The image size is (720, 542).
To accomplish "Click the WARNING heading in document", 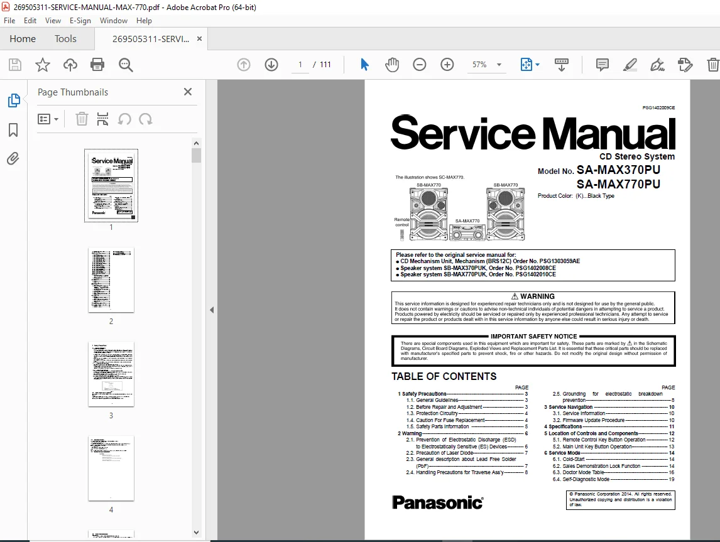I will click(x=533, y=296).
